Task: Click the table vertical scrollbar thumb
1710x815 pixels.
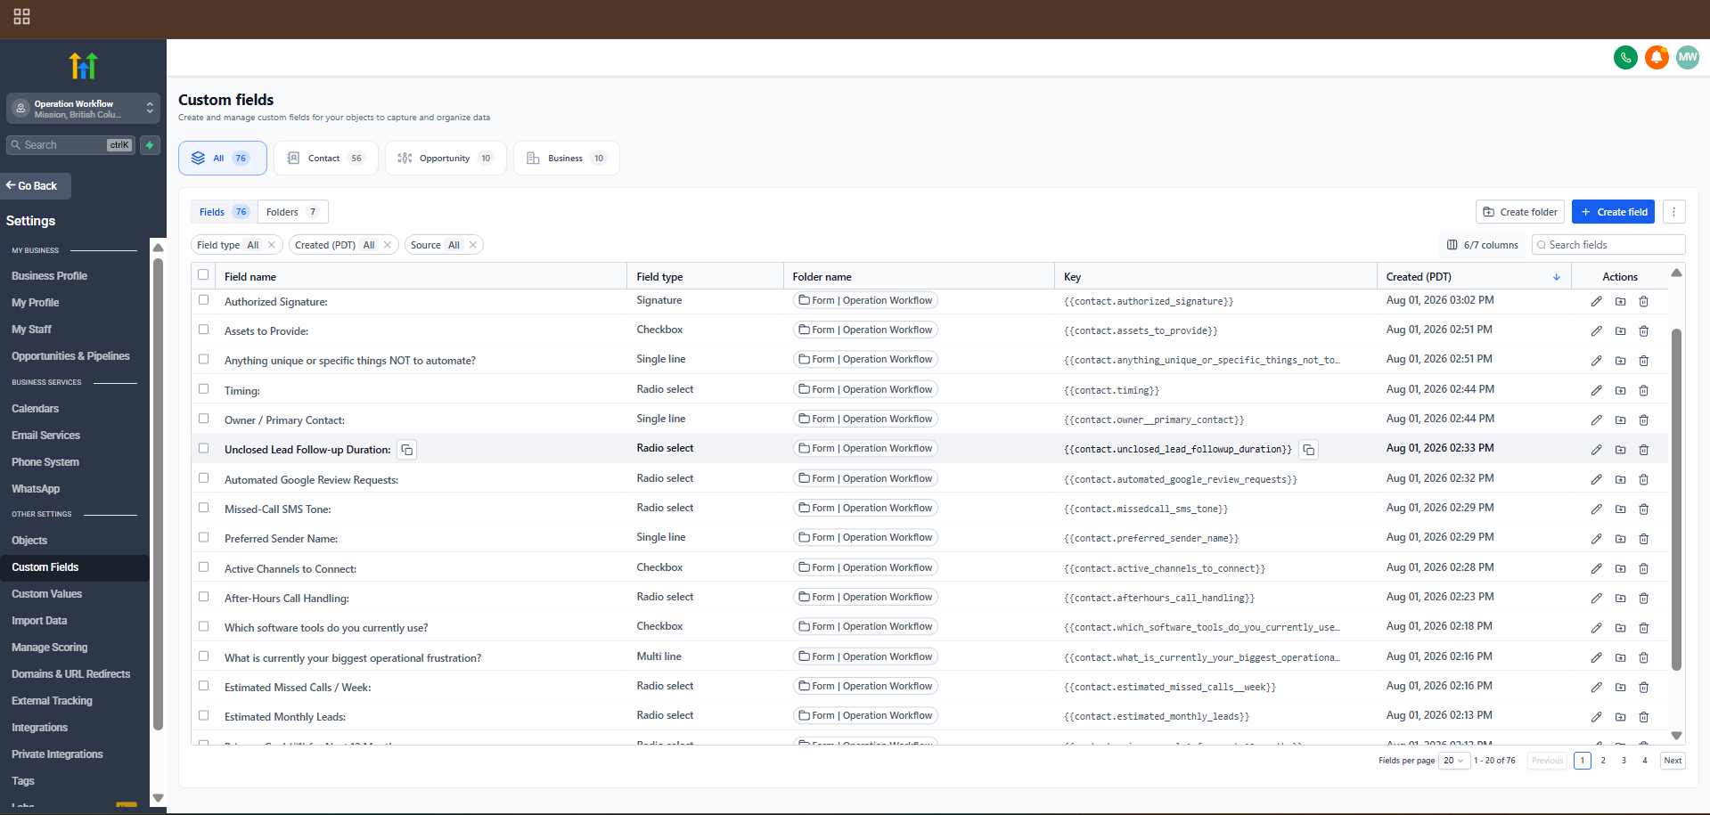Action: click(1676, 499)
